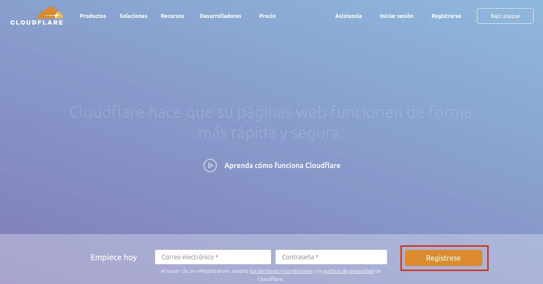Image resolution: width=543 pixels, height=284 pixels.
Task: Open los términos y condiciones link
Action: point(281,271)
